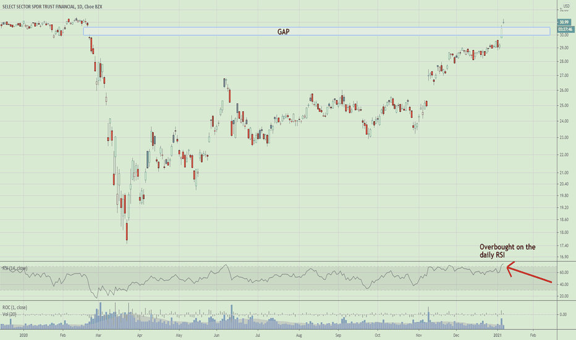Click the Sep time axis label

338,335
